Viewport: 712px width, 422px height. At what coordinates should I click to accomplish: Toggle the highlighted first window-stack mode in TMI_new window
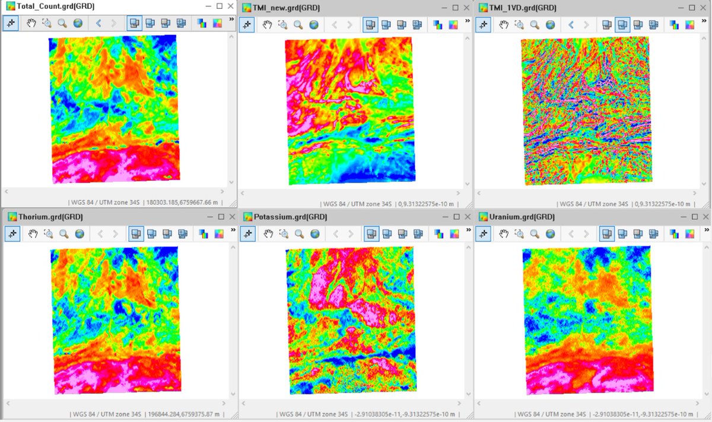pos(371,25)
